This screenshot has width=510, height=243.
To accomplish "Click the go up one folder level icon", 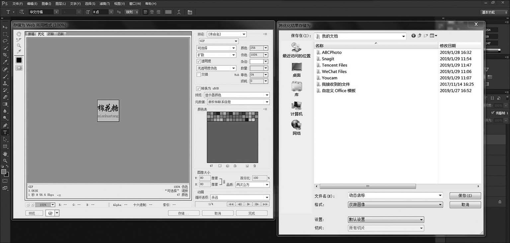I will (419, 36).
